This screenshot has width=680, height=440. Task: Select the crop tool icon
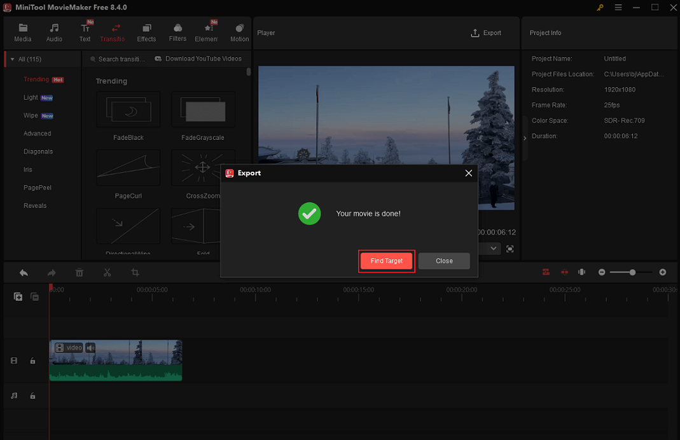134,272
